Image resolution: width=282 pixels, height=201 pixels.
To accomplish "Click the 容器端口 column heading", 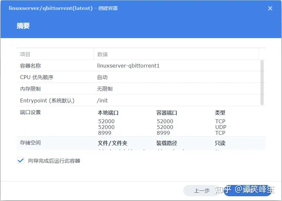I will (x=167, y=113).
